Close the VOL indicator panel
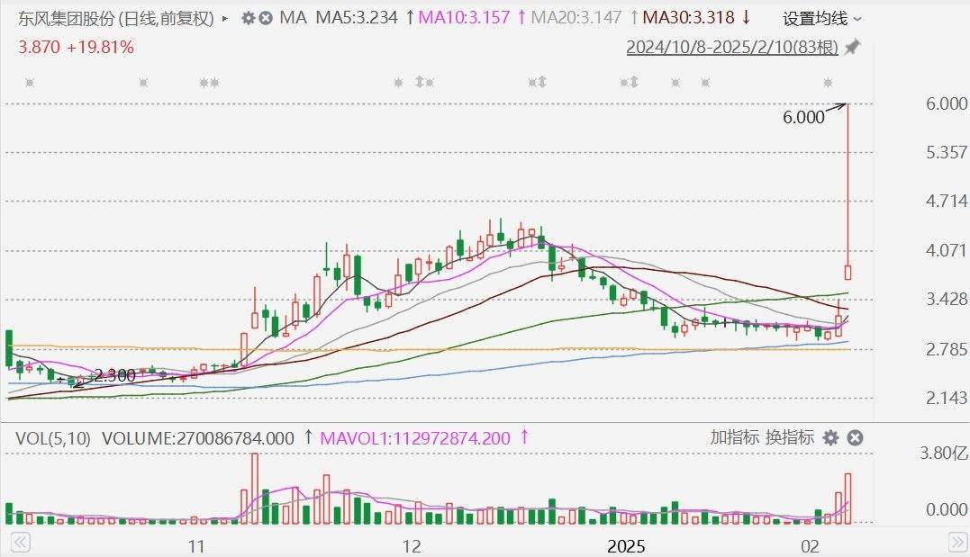970x557 pixels. (855, 438)
